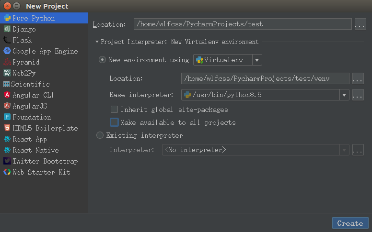Select the Existing interpreter radio button
This screenshot has width=372, height=232.
coord(100,135)
